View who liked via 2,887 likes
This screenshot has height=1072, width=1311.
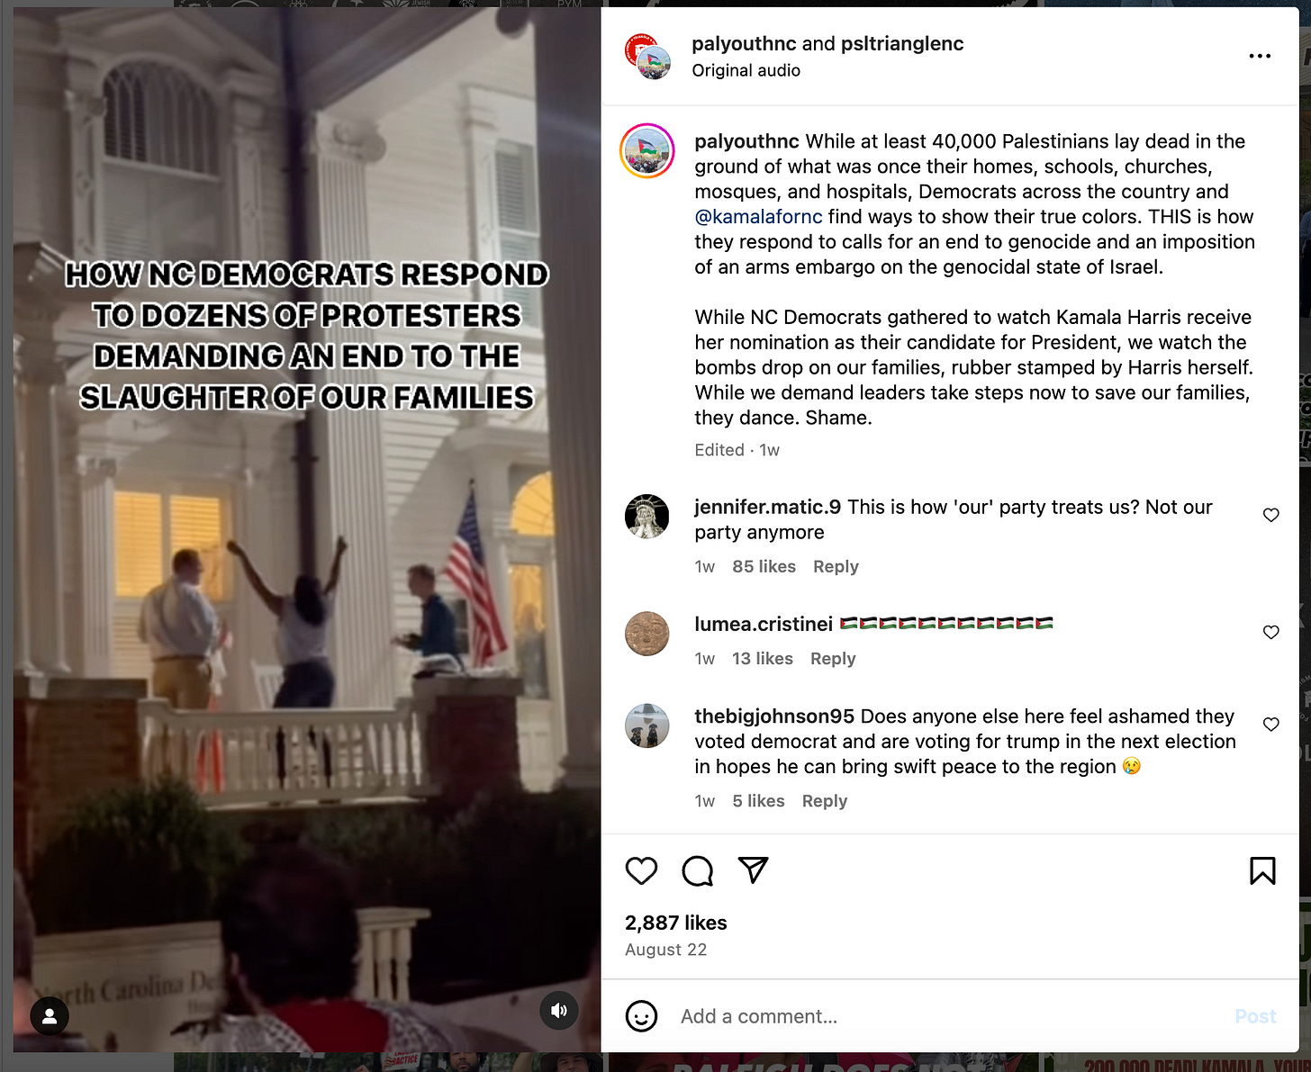tap(675, 923)
